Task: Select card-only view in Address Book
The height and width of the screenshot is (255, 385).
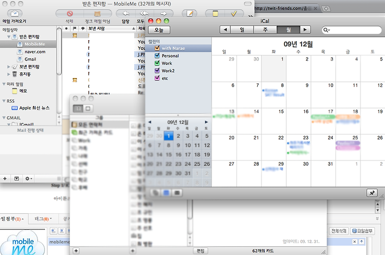Action: click(88, 108)
